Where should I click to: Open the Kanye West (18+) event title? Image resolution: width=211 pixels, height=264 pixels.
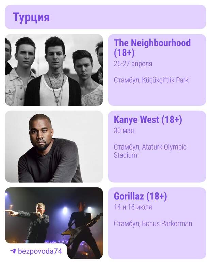(x=148, y=120)
